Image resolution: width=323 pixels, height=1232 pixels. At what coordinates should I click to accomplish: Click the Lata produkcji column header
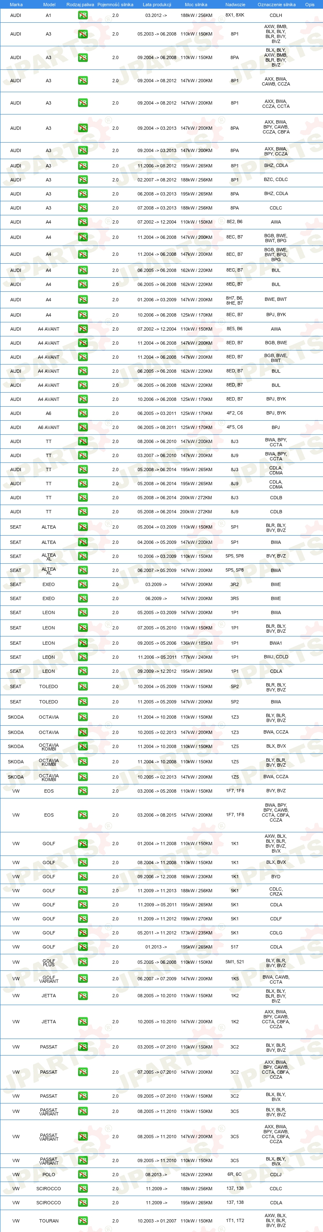click(x=157, y=4)
